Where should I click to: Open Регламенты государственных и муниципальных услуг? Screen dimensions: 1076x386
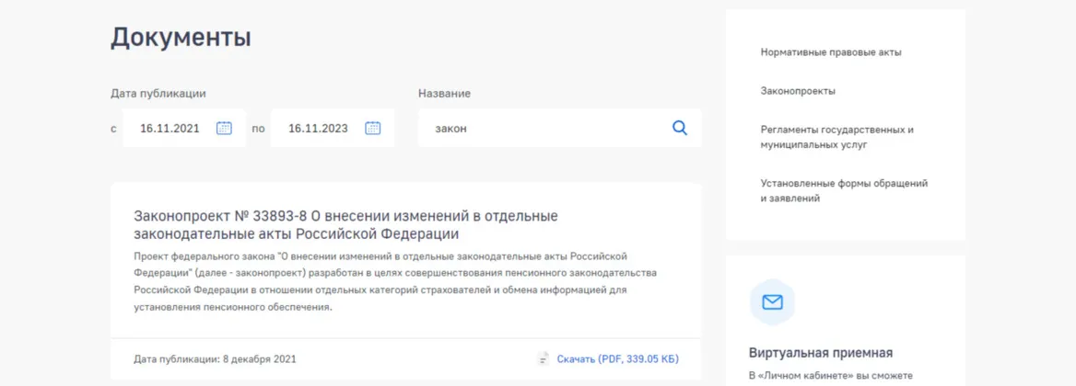[837, 138]
